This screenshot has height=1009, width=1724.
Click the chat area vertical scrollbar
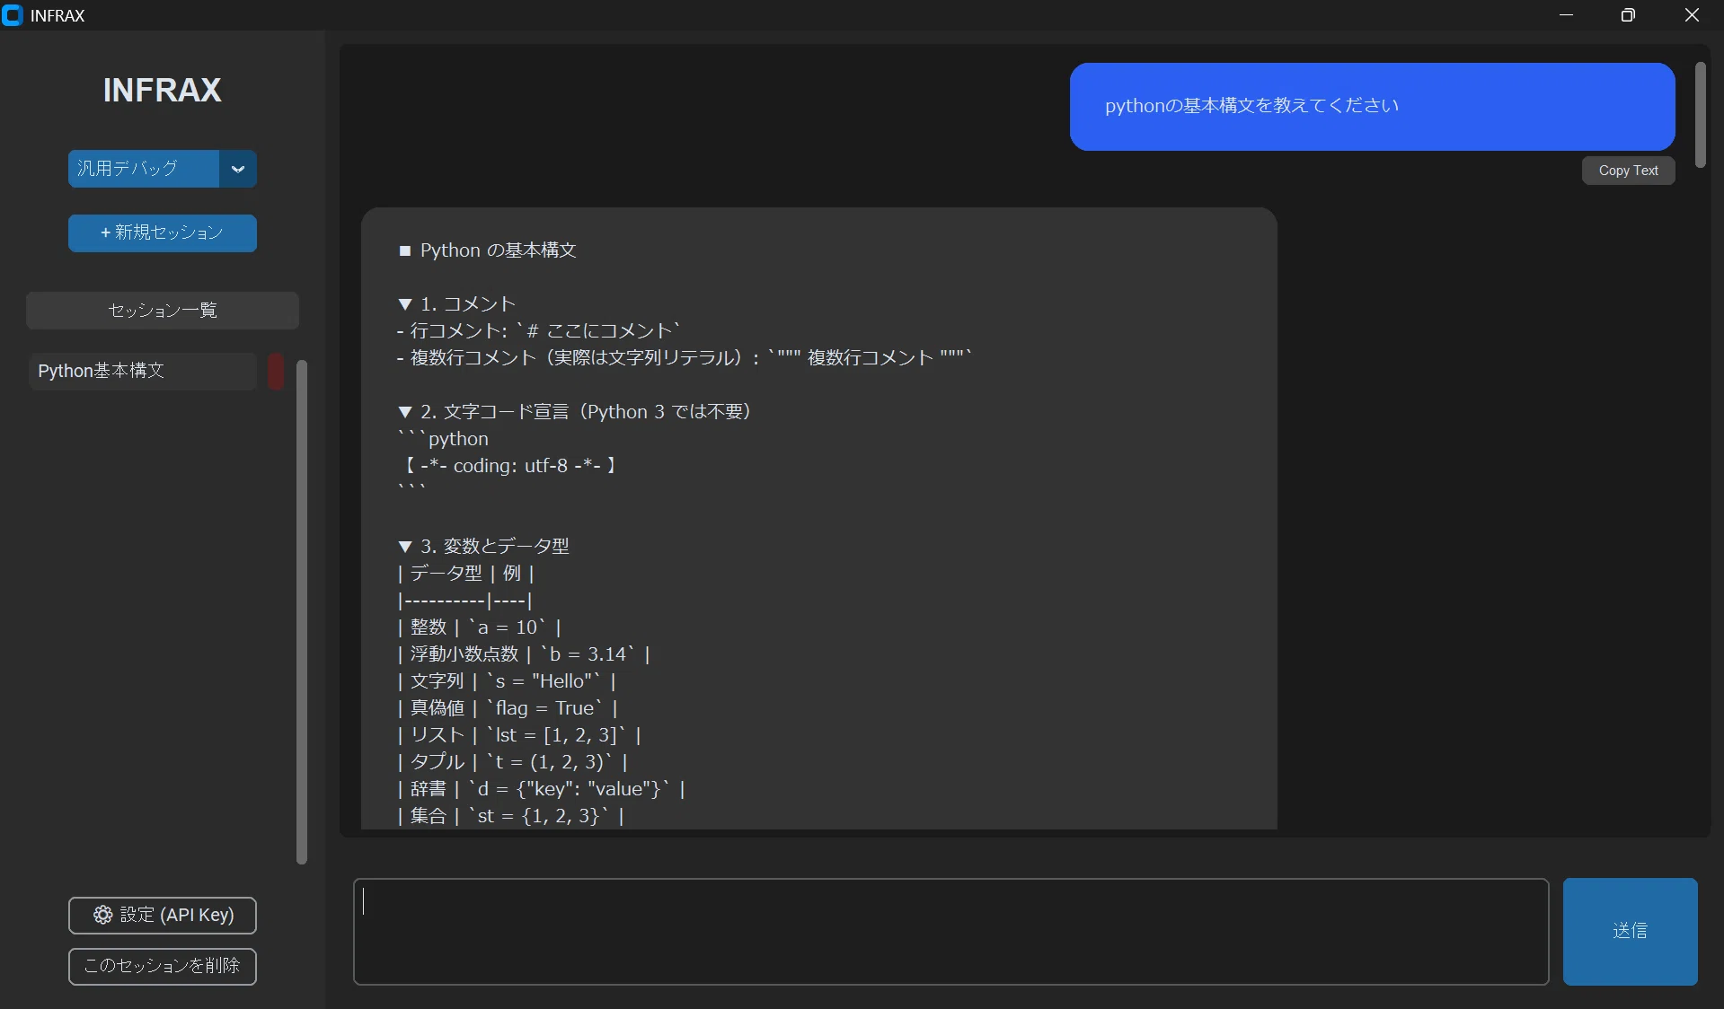tap(1700, 115)
